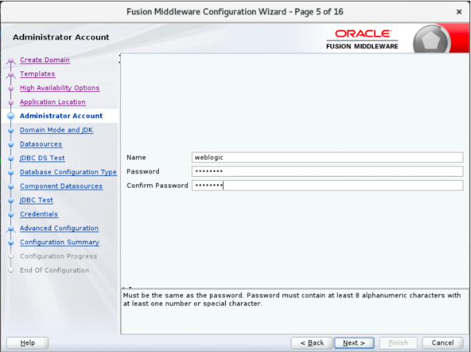Click the Configuration Summary step bullet icon
Screen dimensions: 471x352
pos(11,242)
